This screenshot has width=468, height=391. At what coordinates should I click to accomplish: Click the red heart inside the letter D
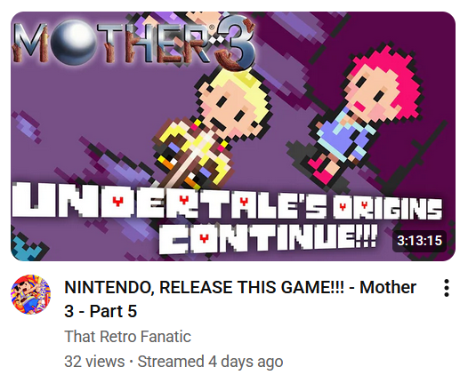[118, 201]
